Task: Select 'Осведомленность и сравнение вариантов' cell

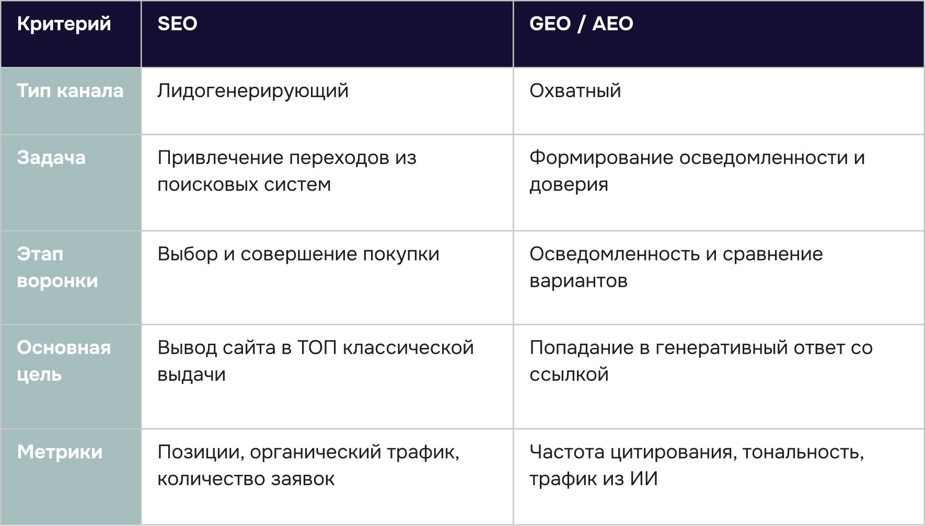Action: click(719, 277)
